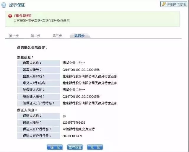Click the 返回 back button

(95, 147)
